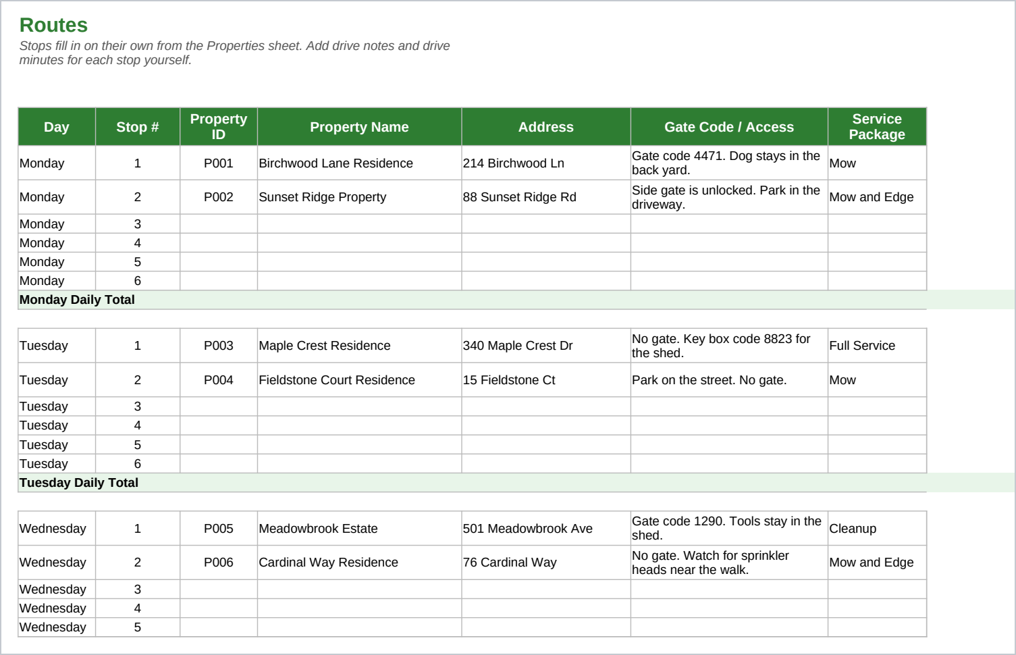Select the empty Property ID cell for Monday stop 3
Screen dimensions: 1016x655
219,224
